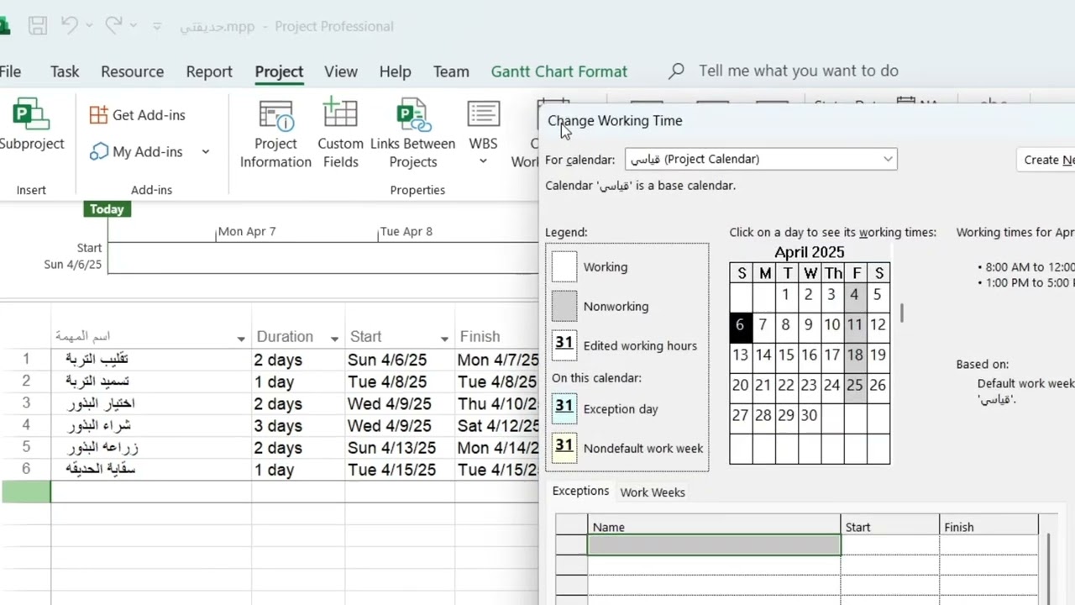
Task: Click the 'Sun 4/6/25' start date cell
Action: (400, 360)
